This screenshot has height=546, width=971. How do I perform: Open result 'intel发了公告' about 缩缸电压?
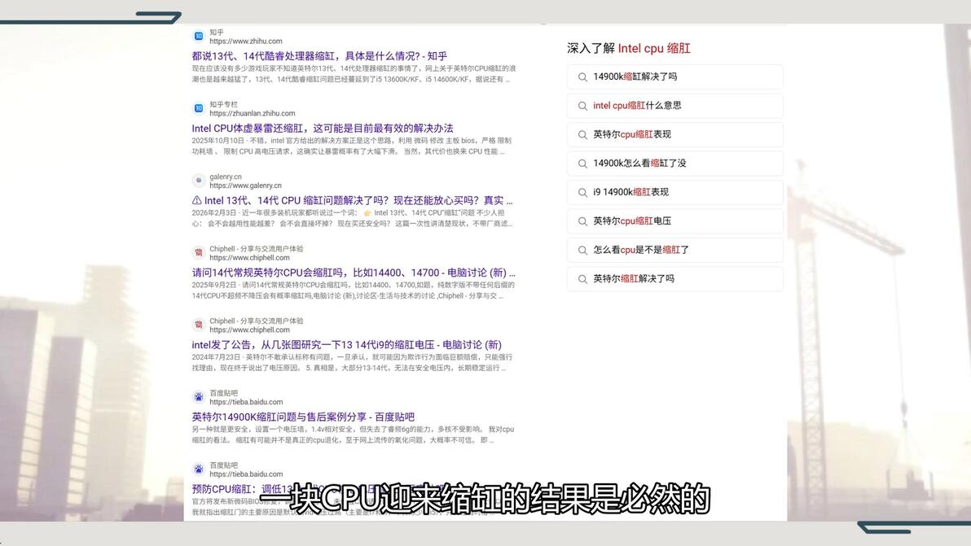[346, 345]
